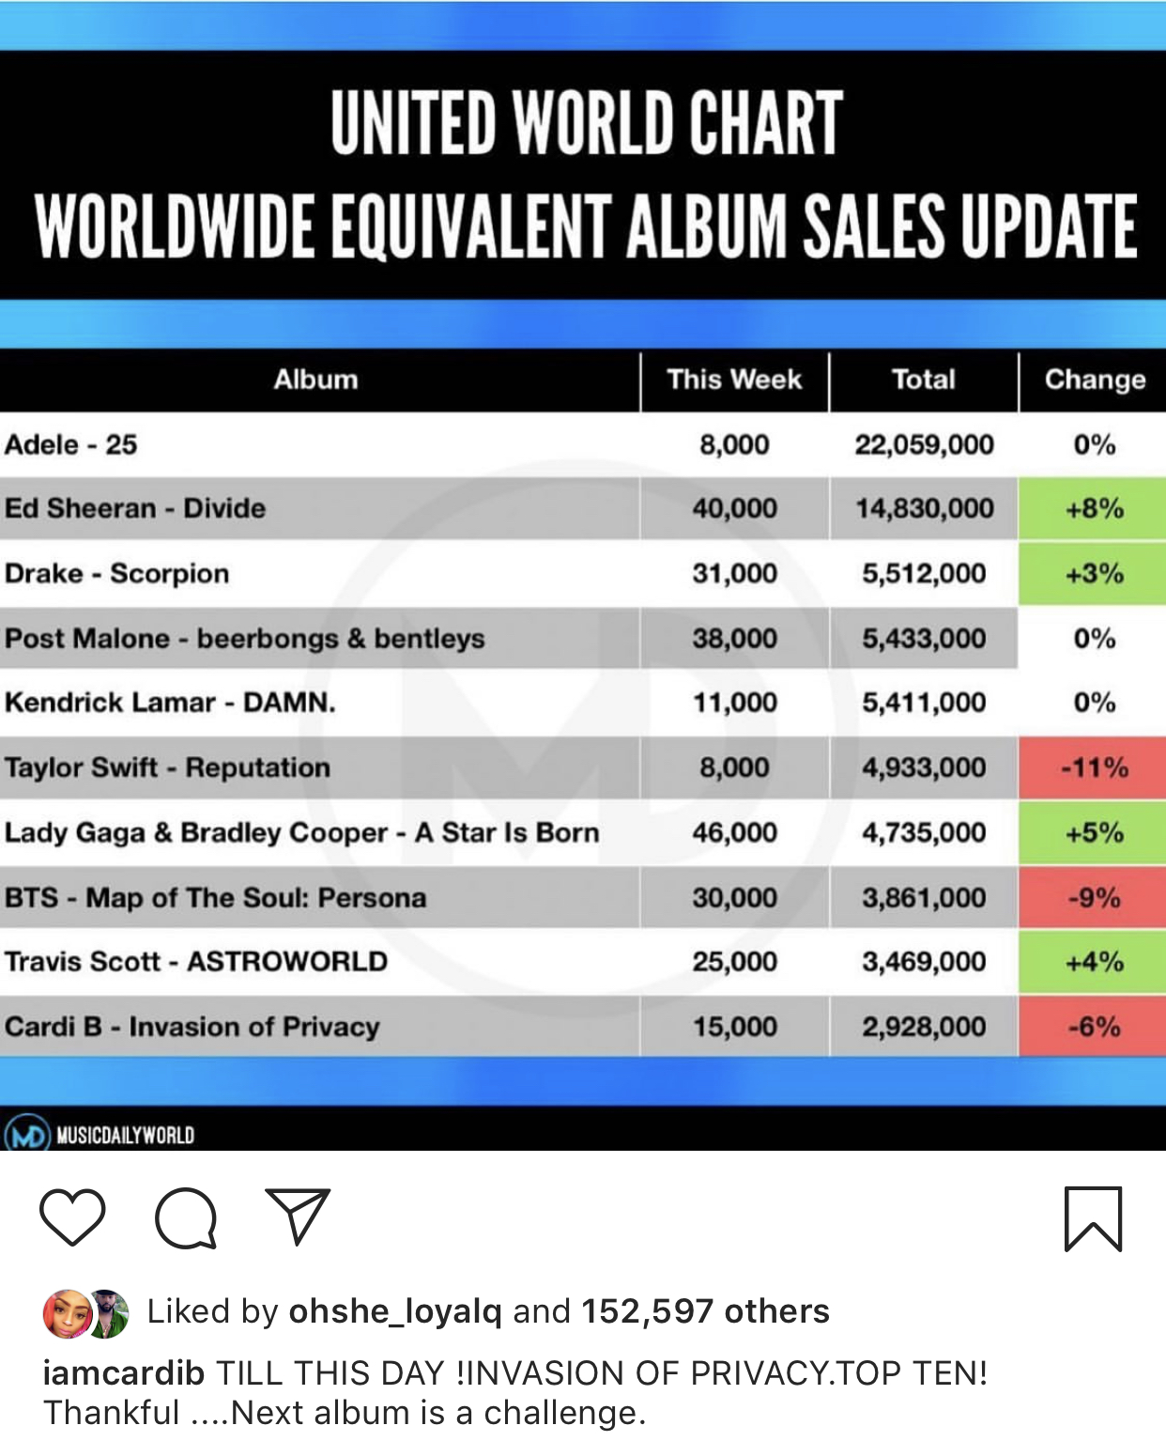The height and width of the screenshot is (1441, 1166).
Task: Tap the BTS - Map of The Soul row
Action: pyautogui.click(x=583, y=897)
